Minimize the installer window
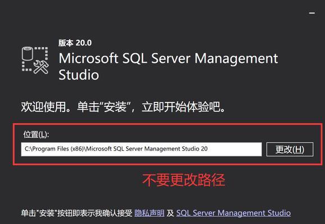This screenshot has width=325, height=224. pyautogui.click(x=312, y=13)
